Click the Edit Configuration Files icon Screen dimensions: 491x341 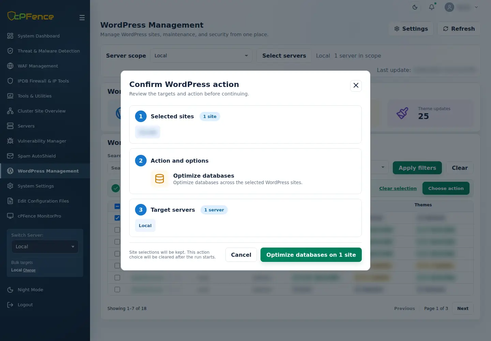pyautogui.click(x=10, y=201)
